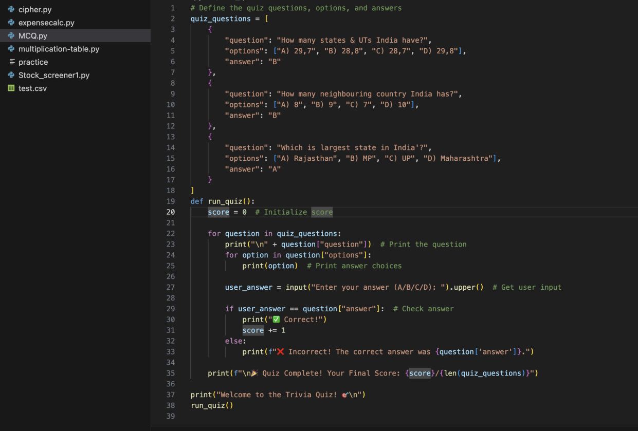
Task: Select the Python icon next to expensecalc.py
Action: pos(11,23)
